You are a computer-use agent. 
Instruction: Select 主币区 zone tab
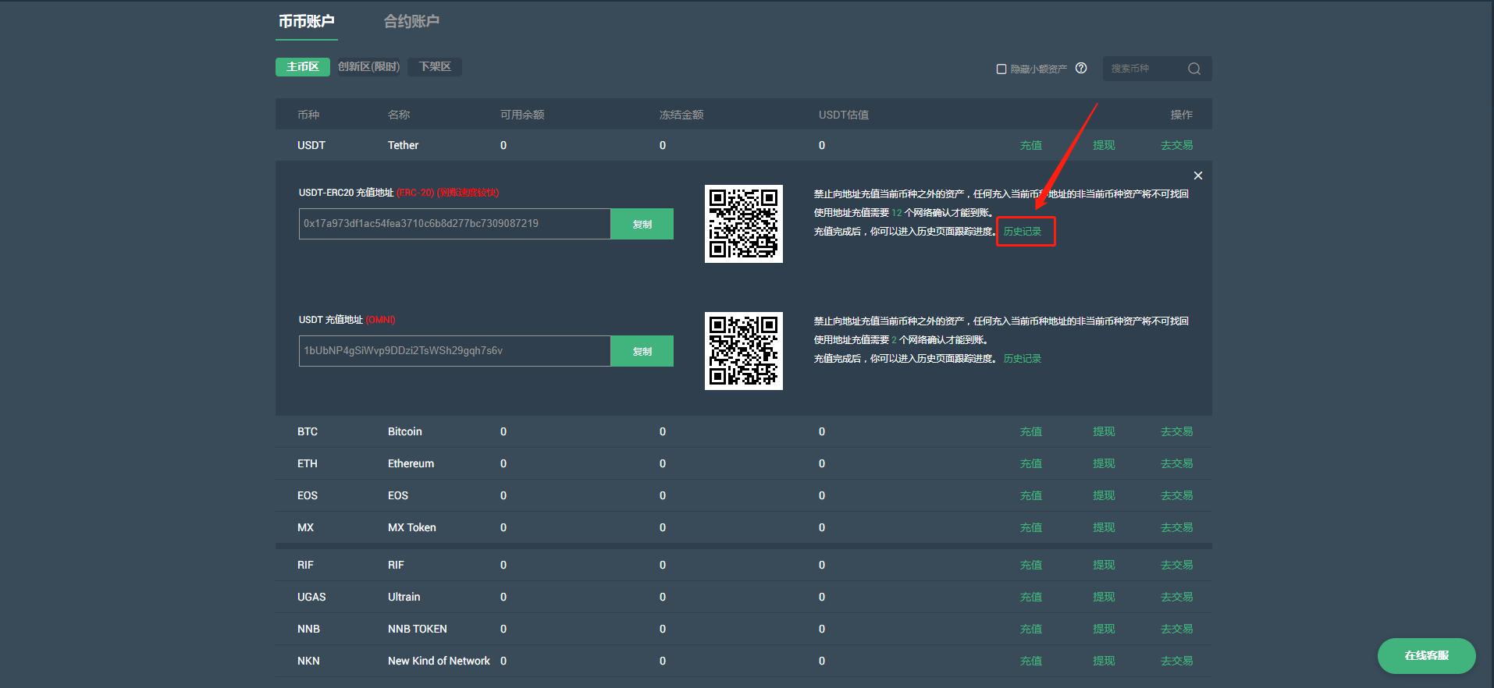tap(303, 67)
